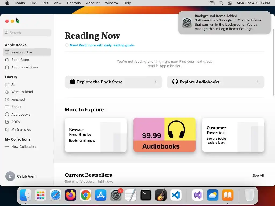Open the Apple menu
Viewport: 275px width, 206px height.
(7, 3)
